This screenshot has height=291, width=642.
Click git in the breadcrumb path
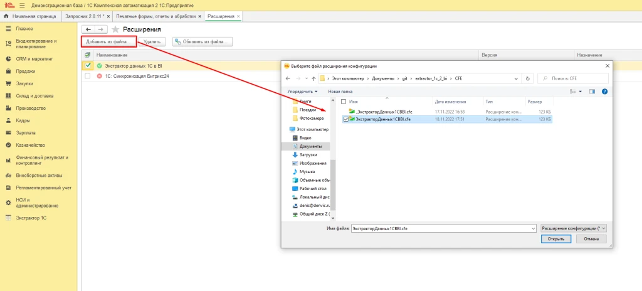[x=406, y=78]
